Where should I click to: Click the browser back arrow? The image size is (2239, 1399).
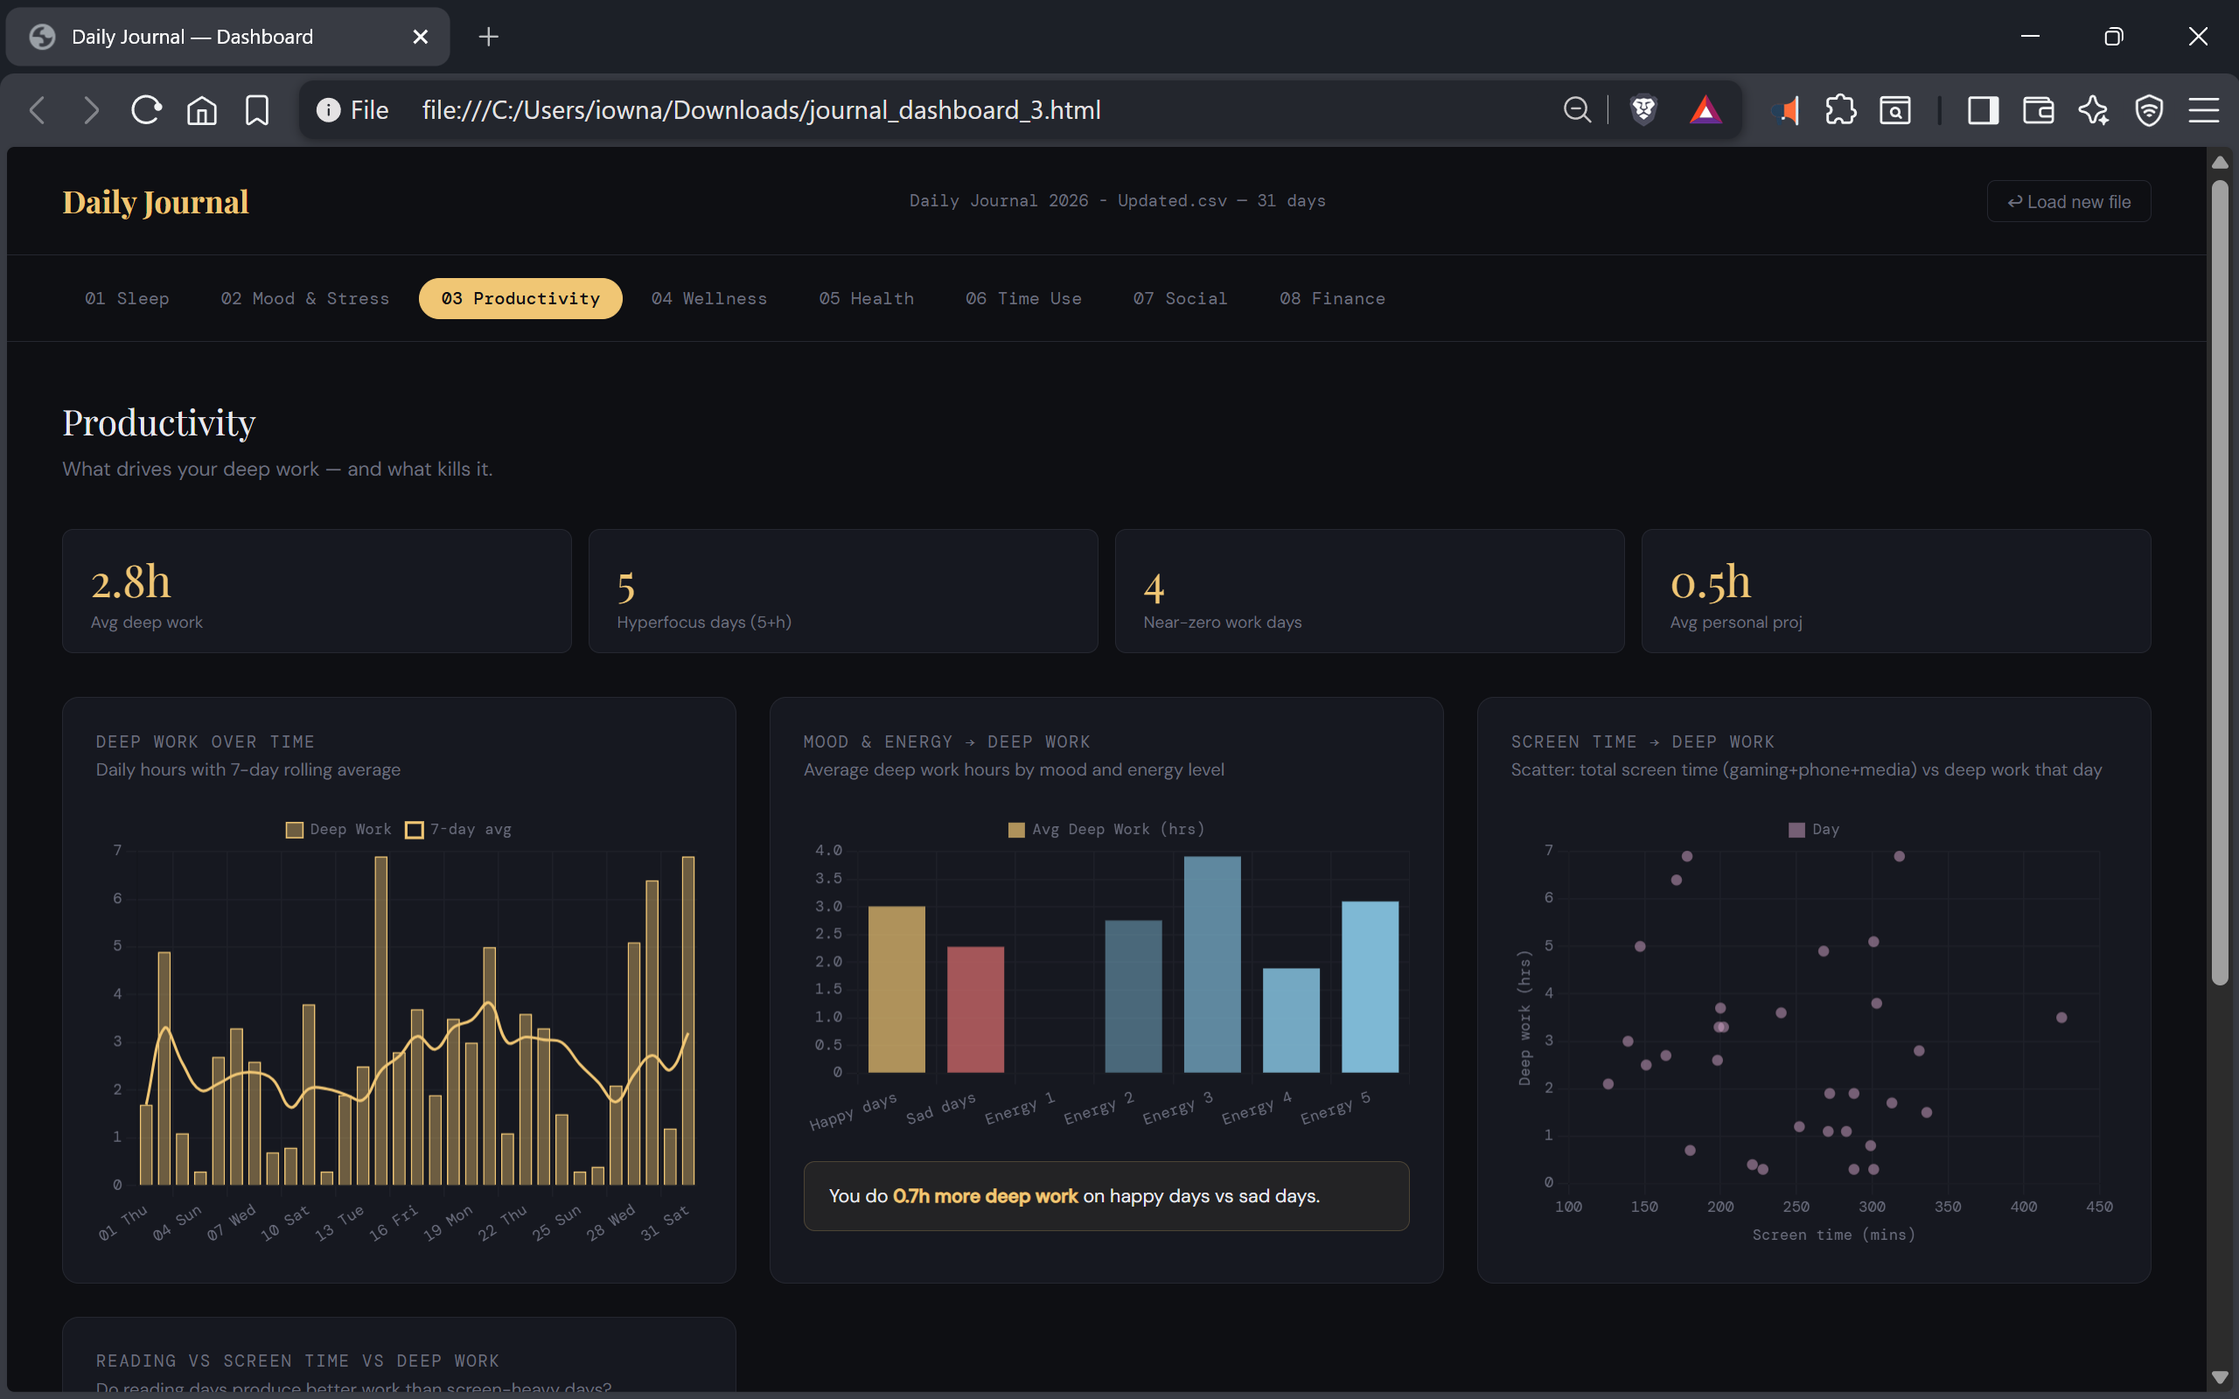click(37, 110)
